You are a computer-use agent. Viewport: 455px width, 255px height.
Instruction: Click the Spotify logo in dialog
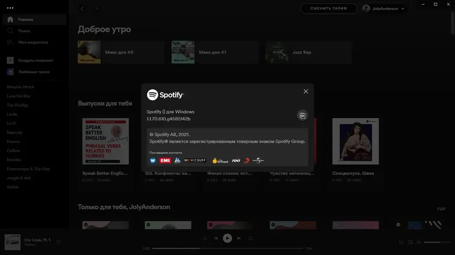point(165,95)
